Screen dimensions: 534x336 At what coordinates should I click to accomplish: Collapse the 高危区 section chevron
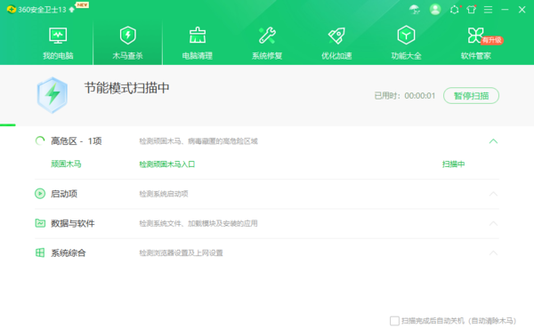tap(493, 141)
